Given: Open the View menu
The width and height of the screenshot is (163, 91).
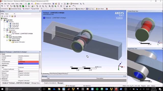Looking at the screenshot, I should [x=9, y=4].
